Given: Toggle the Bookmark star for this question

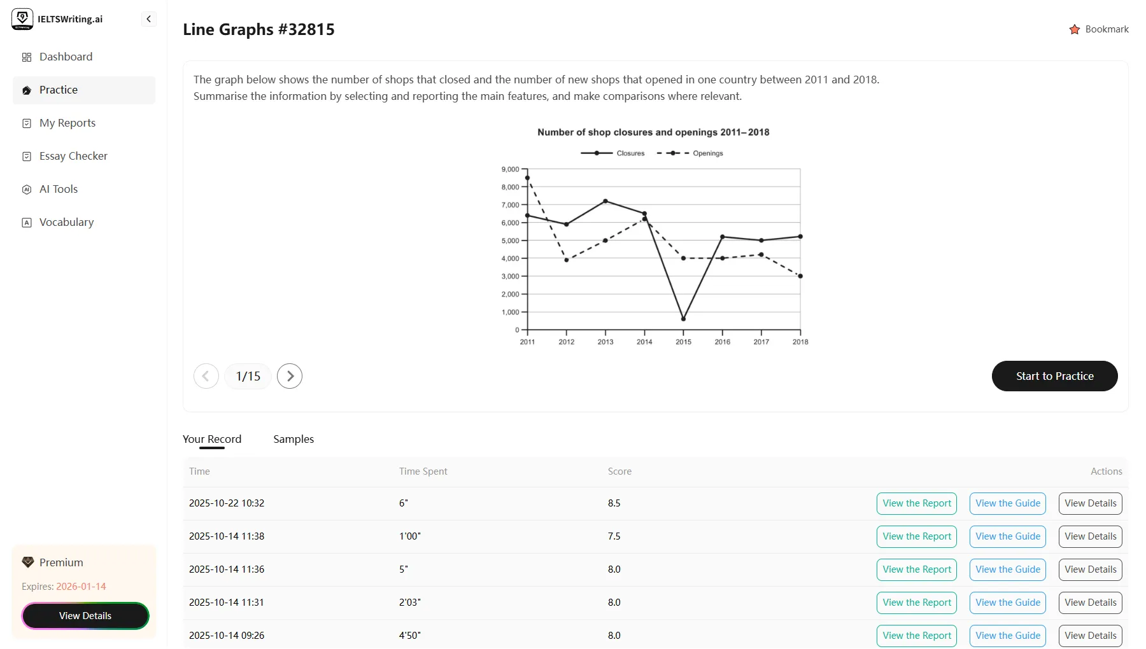Looking at the screenshot, I should pyautogui.click(x=1074, y=29).
